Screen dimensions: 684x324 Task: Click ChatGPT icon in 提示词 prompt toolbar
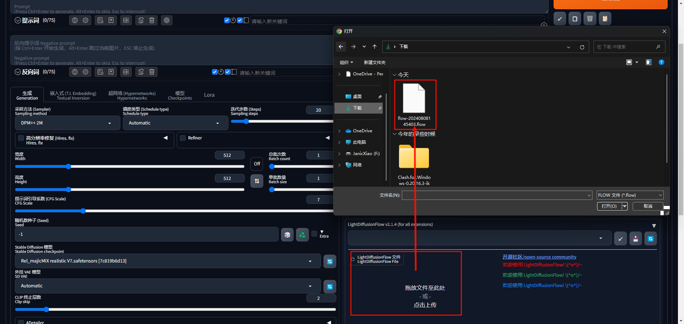pos(167,20)
